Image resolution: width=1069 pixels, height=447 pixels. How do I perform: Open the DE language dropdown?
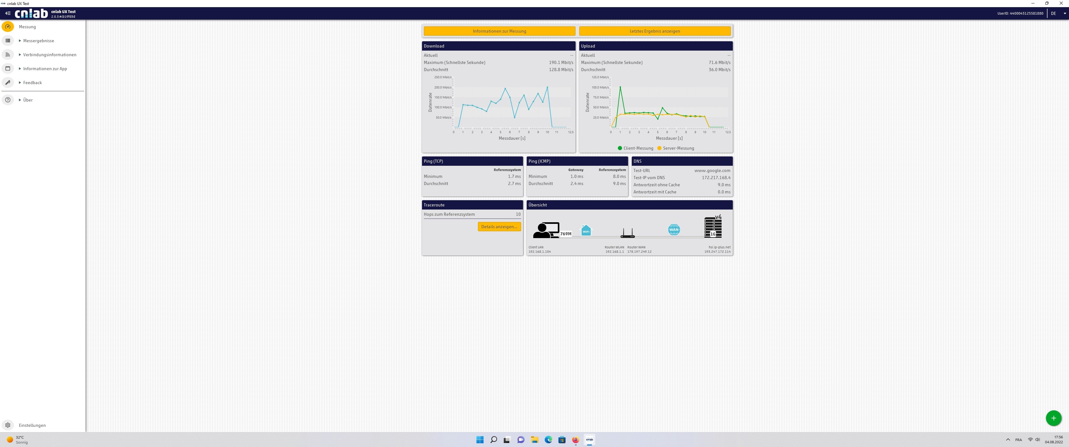(1058, 13)
